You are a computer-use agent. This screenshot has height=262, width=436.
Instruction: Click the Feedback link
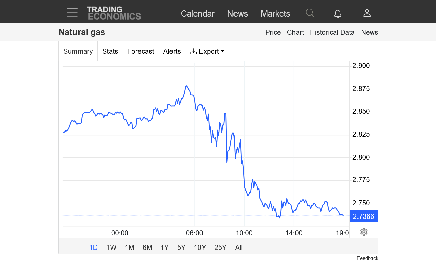tap(367, 258)
